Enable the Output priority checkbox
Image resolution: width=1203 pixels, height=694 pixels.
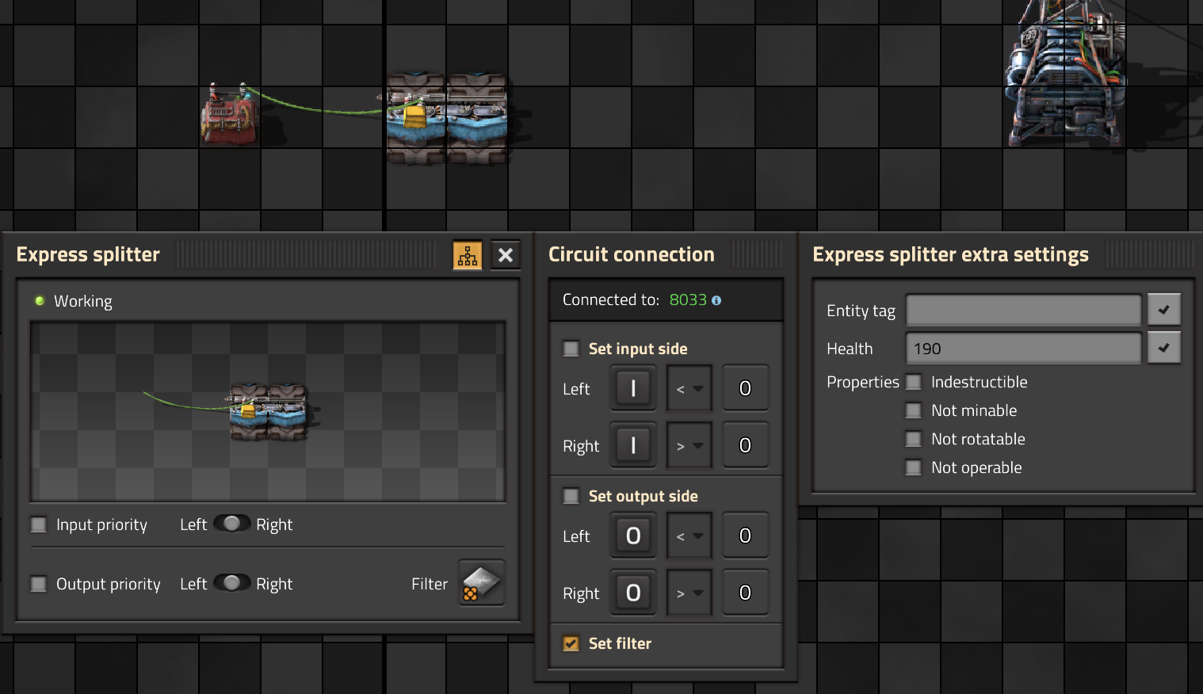tap(38, 584)
